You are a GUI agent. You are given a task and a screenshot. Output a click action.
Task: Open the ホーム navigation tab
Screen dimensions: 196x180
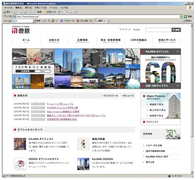(x=26, y=40)
